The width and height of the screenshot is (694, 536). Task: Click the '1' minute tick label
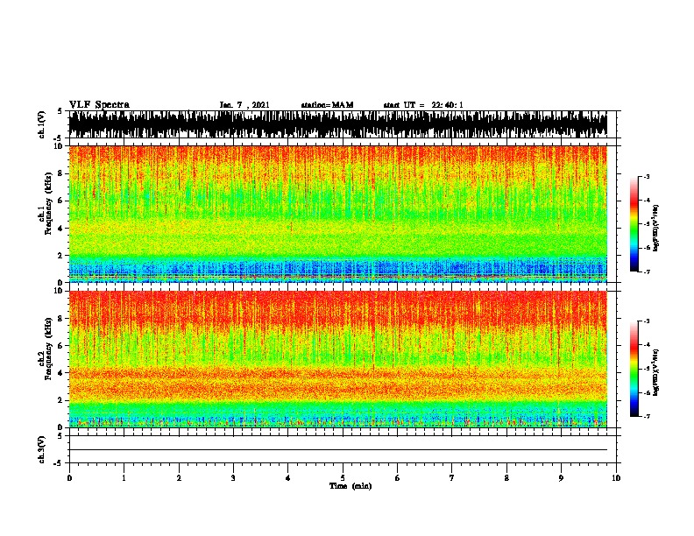[x=124, y=478]
